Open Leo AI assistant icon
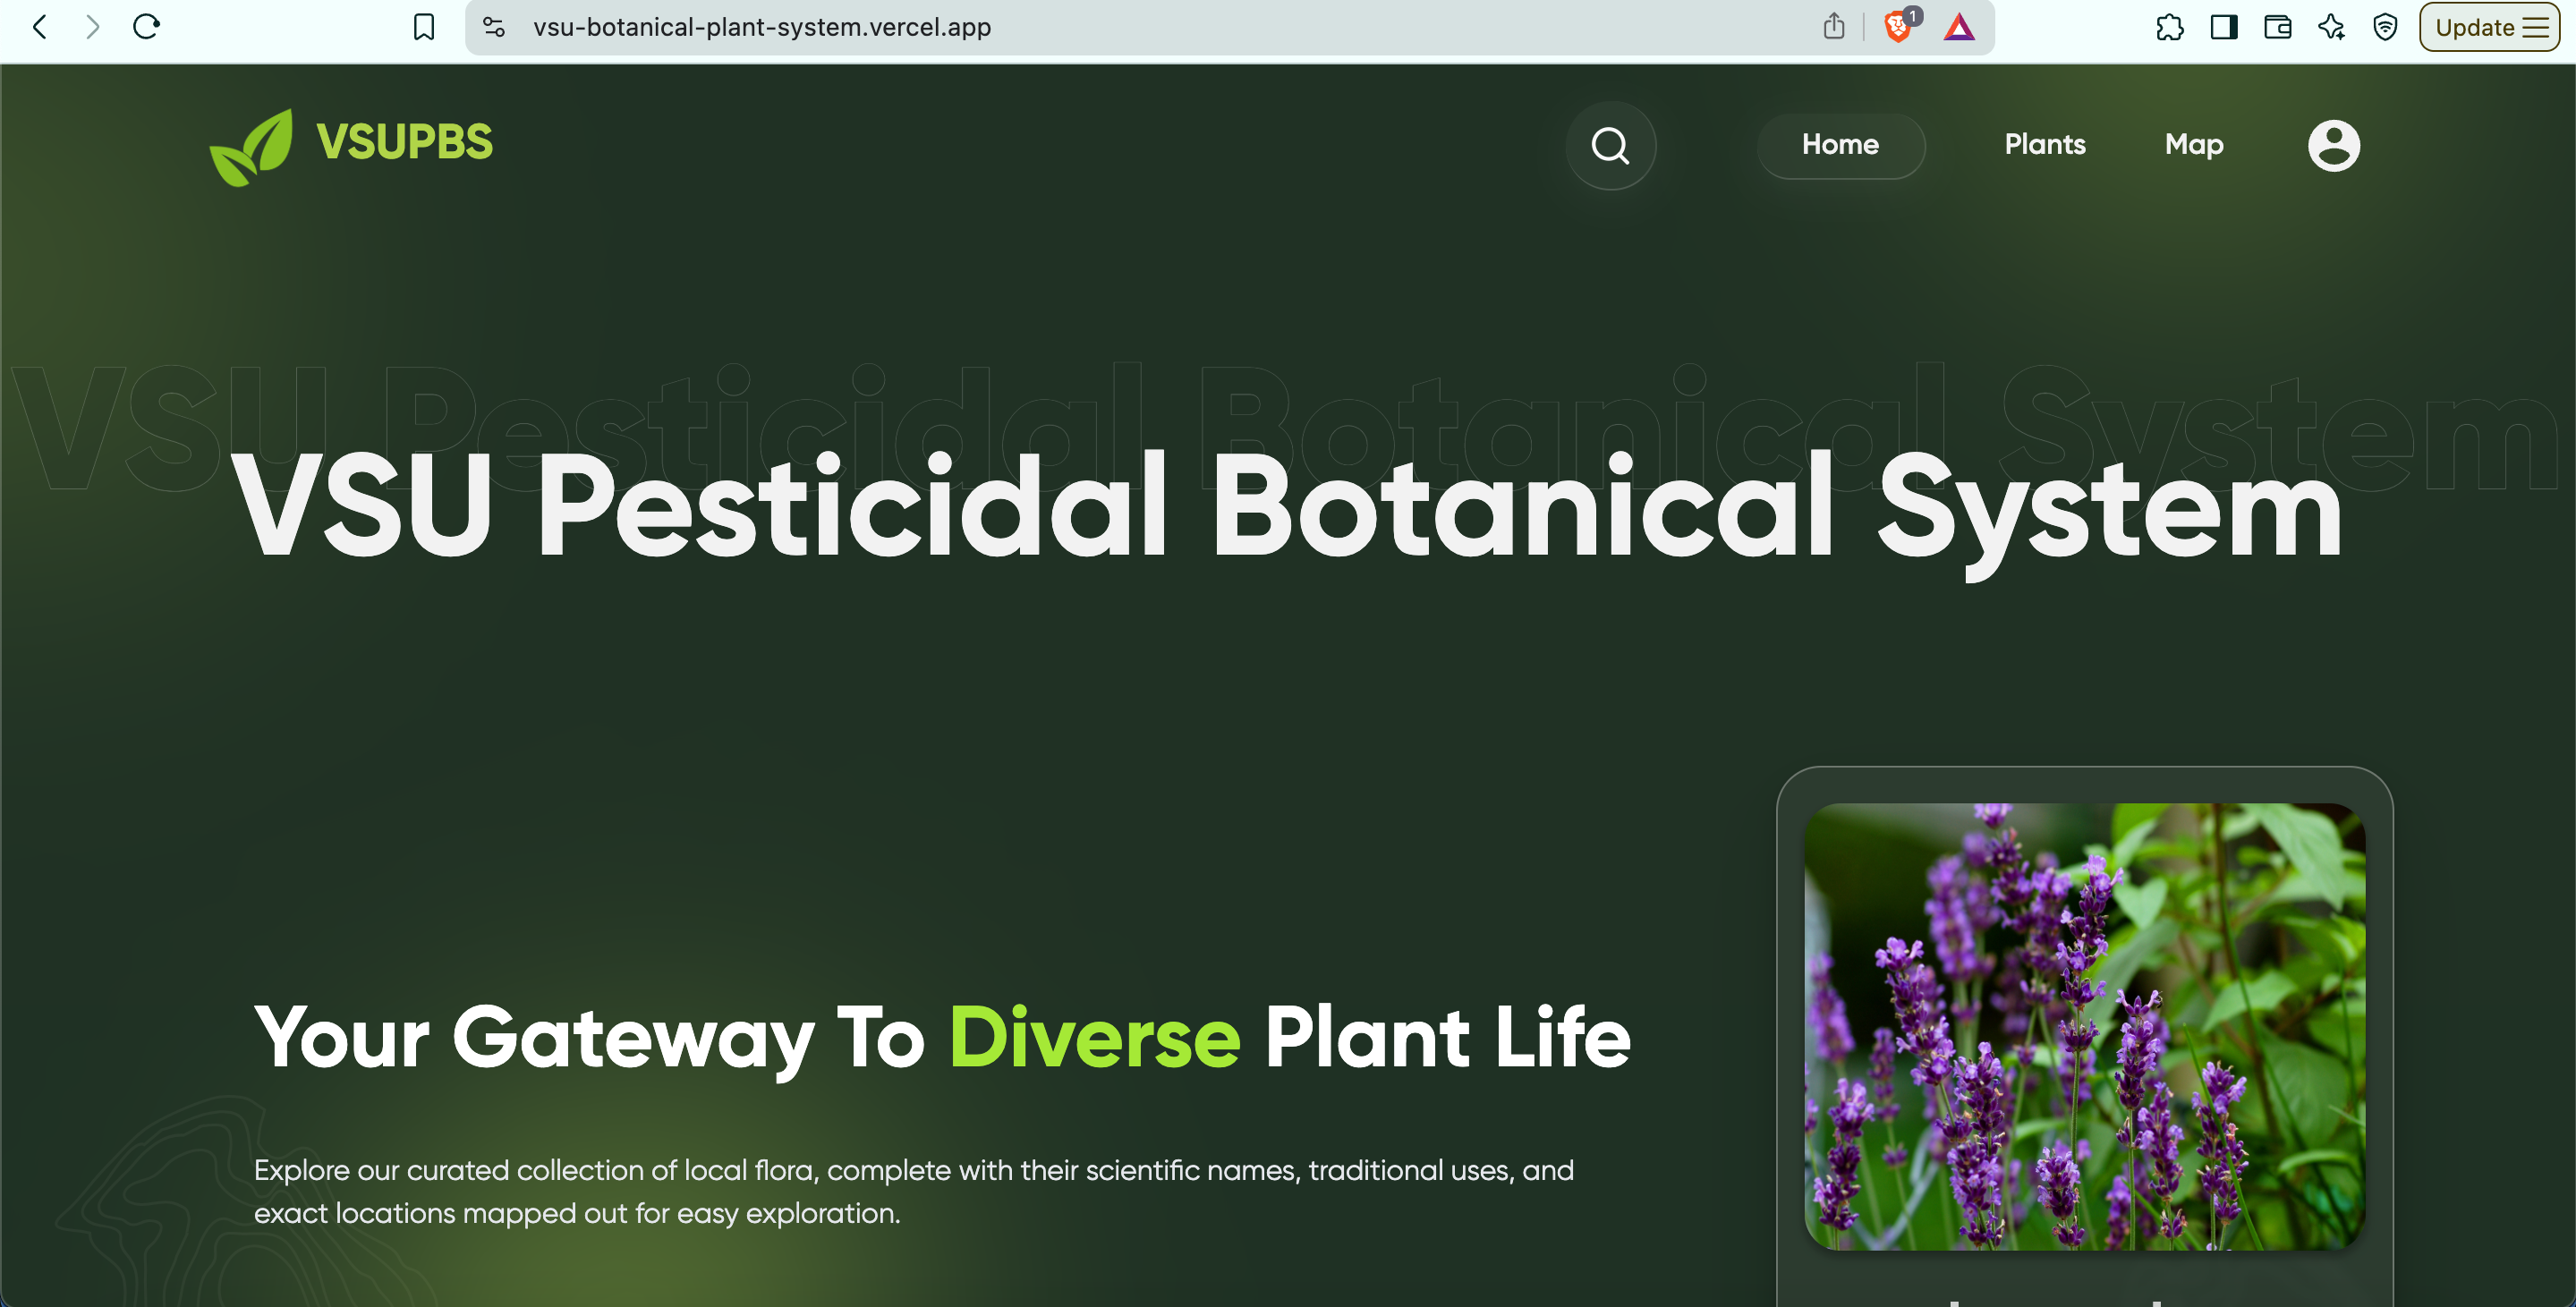Image resolution: width=2576 pixels, height=1307 pixels. coord(2332,27)
